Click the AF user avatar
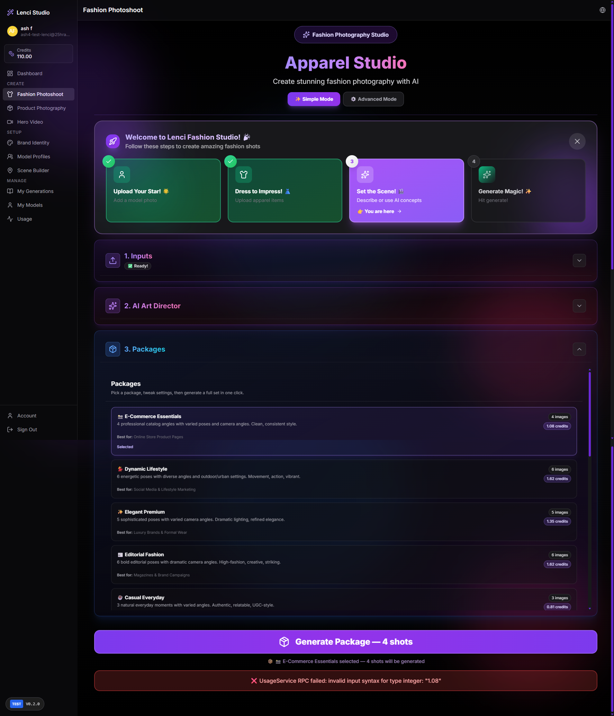Viewport: 614px width, 716px height. [12, 31]
